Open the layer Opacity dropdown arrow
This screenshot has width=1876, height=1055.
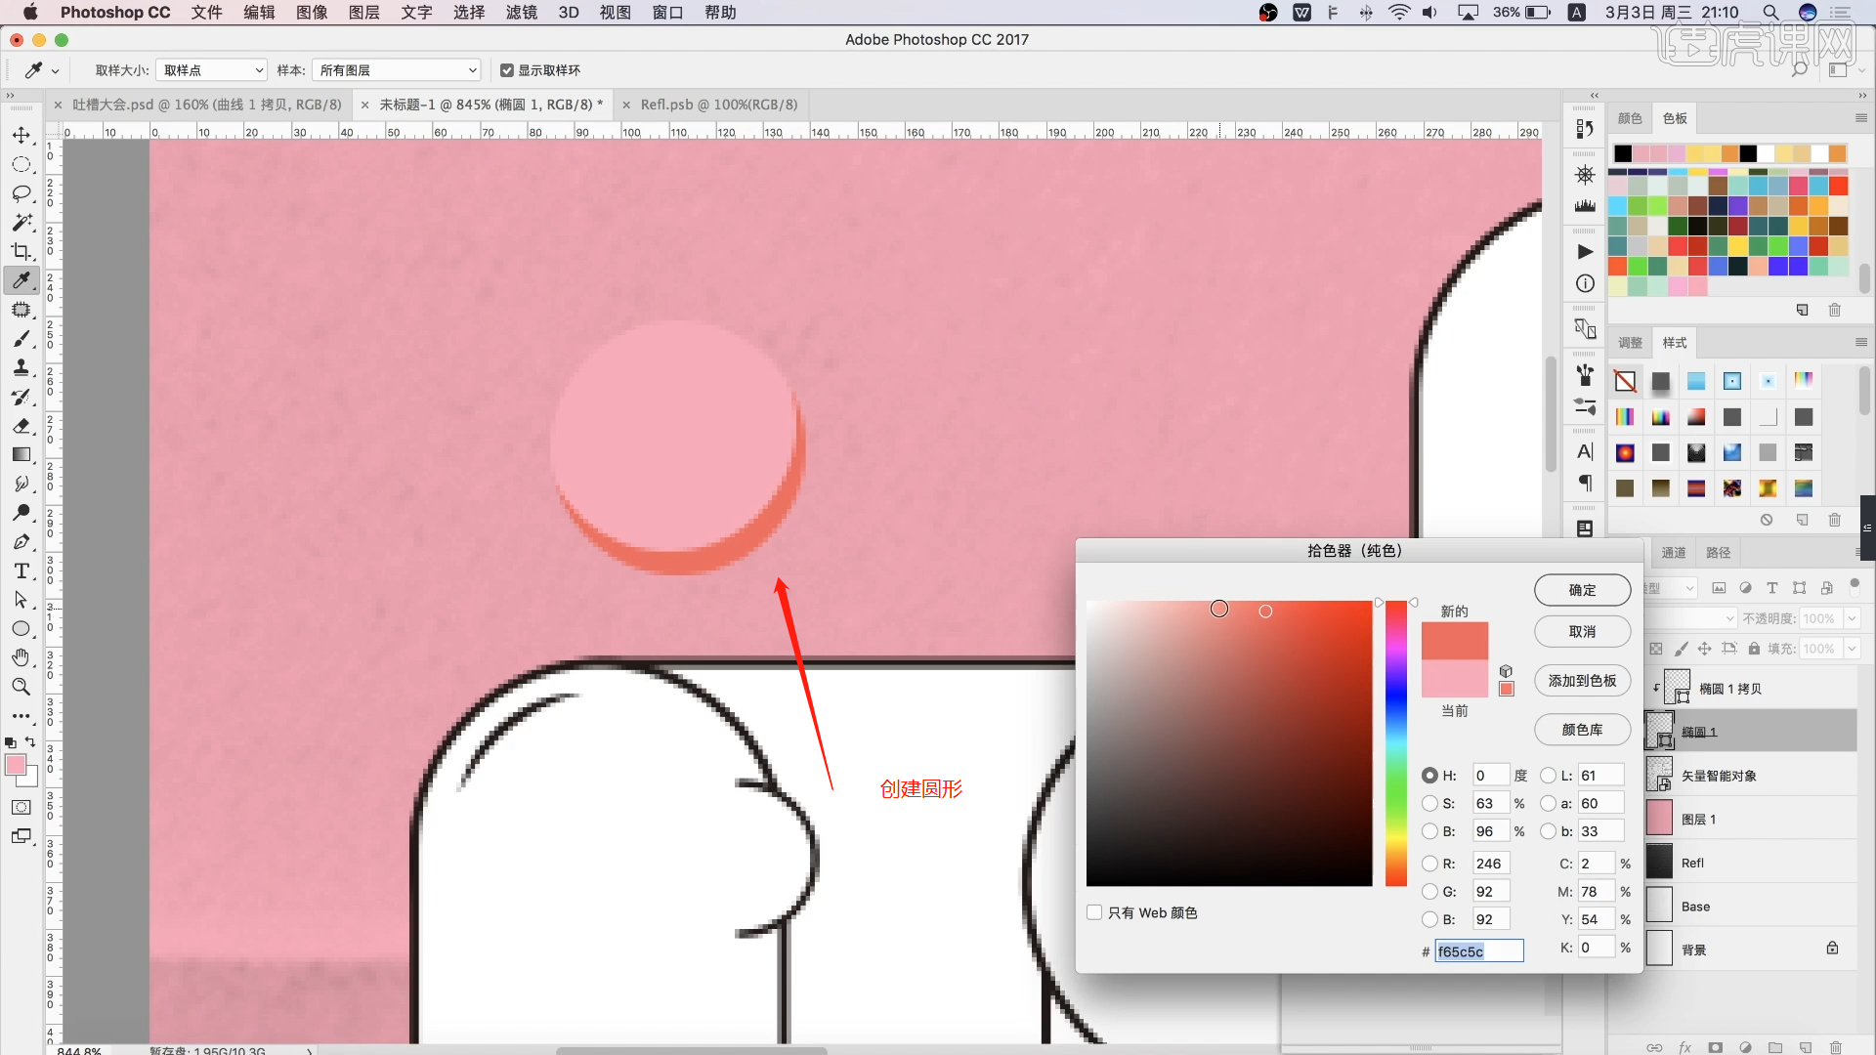click(1852, 618)
